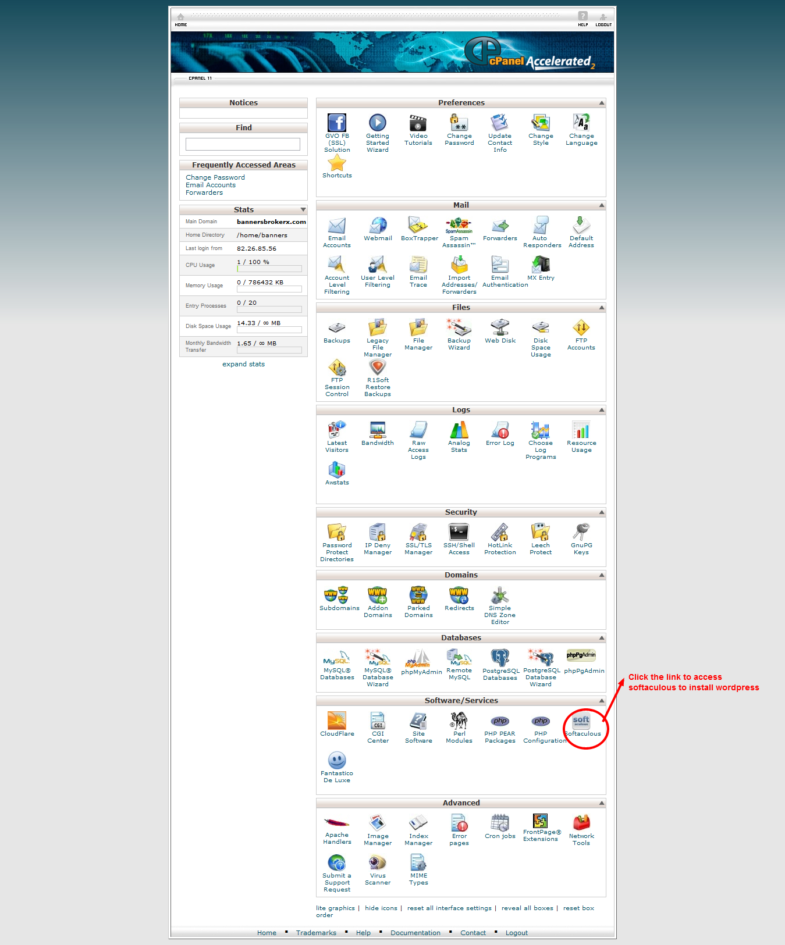Click the Logout icon in top bar

coord(603,20)
